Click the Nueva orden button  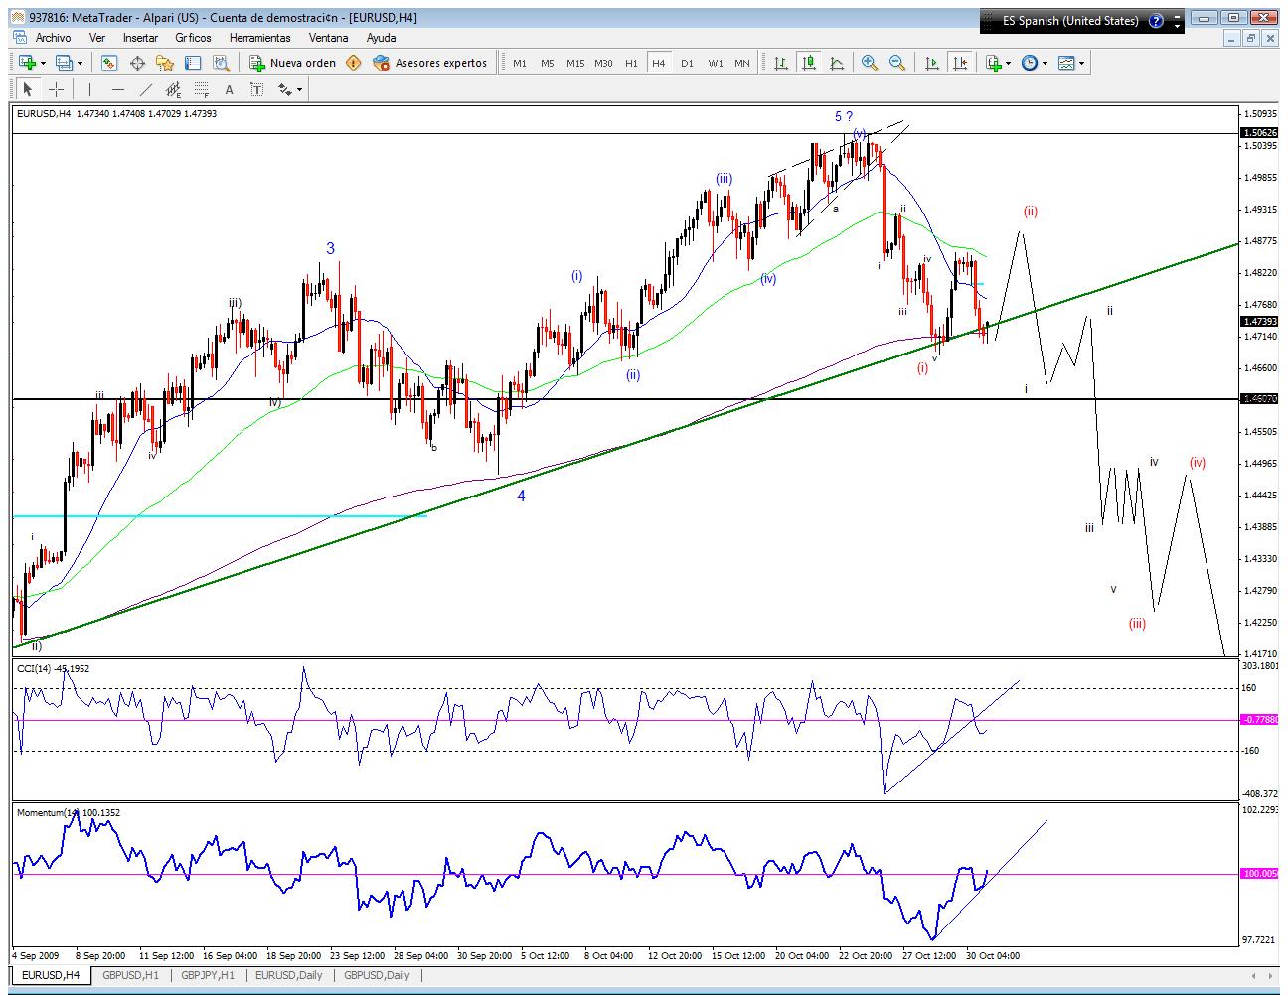[x=293, y=63]
